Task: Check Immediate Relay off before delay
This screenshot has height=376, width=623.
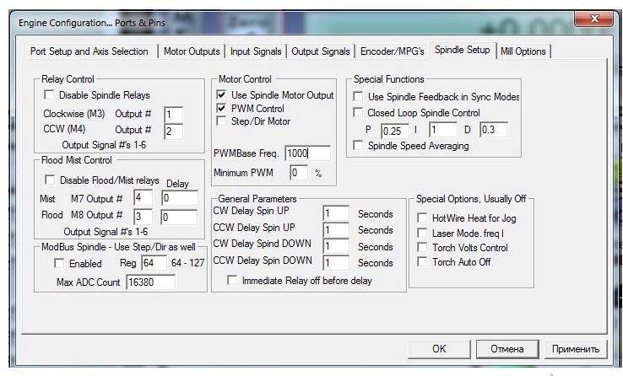Action: 232,281
